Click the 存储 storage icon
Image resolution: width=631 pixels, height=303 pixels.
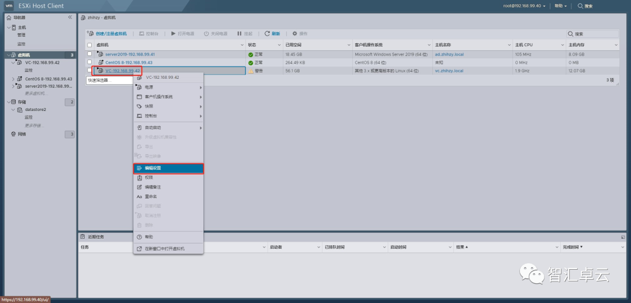click(x=14, y=102)
